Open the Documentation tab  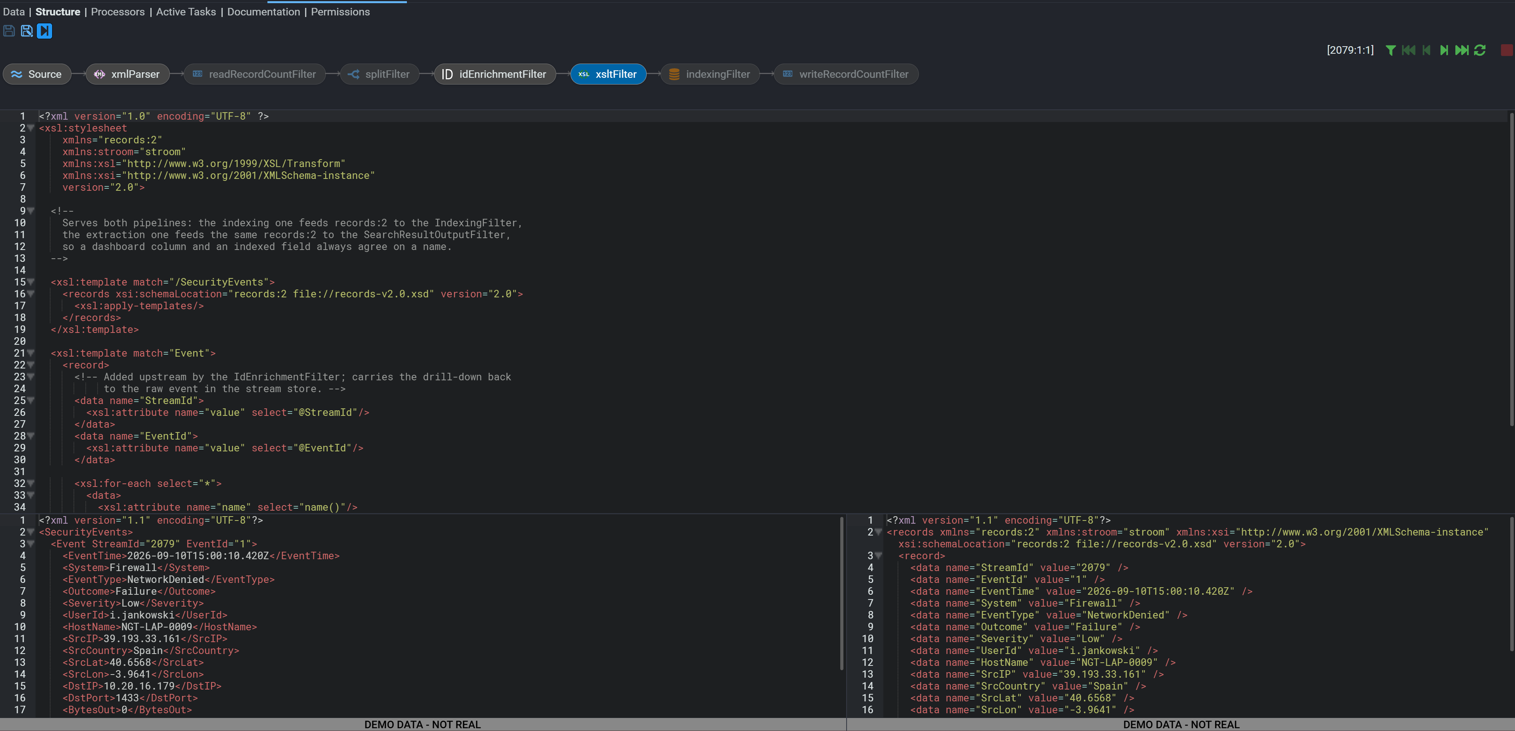(x=263, y=12)
